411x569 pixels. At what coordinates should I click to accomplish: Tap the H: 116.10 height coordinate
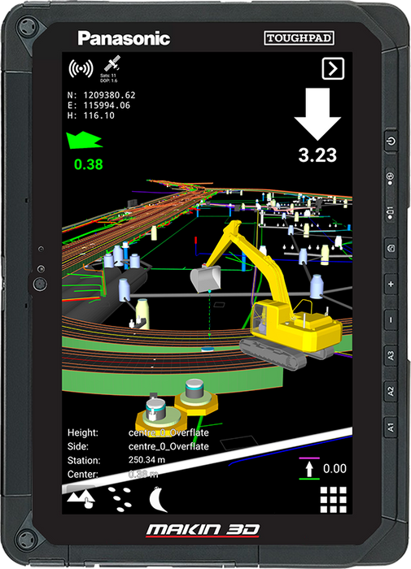pos(91,115)
